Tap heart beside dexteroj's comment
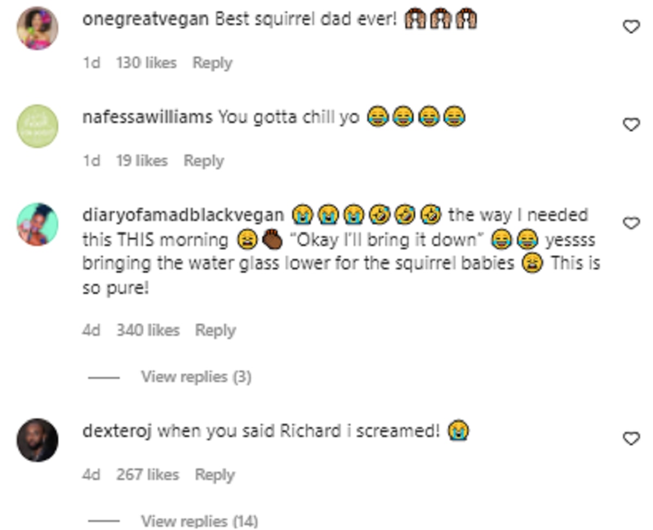653x530 pixels. pos(631,438)
